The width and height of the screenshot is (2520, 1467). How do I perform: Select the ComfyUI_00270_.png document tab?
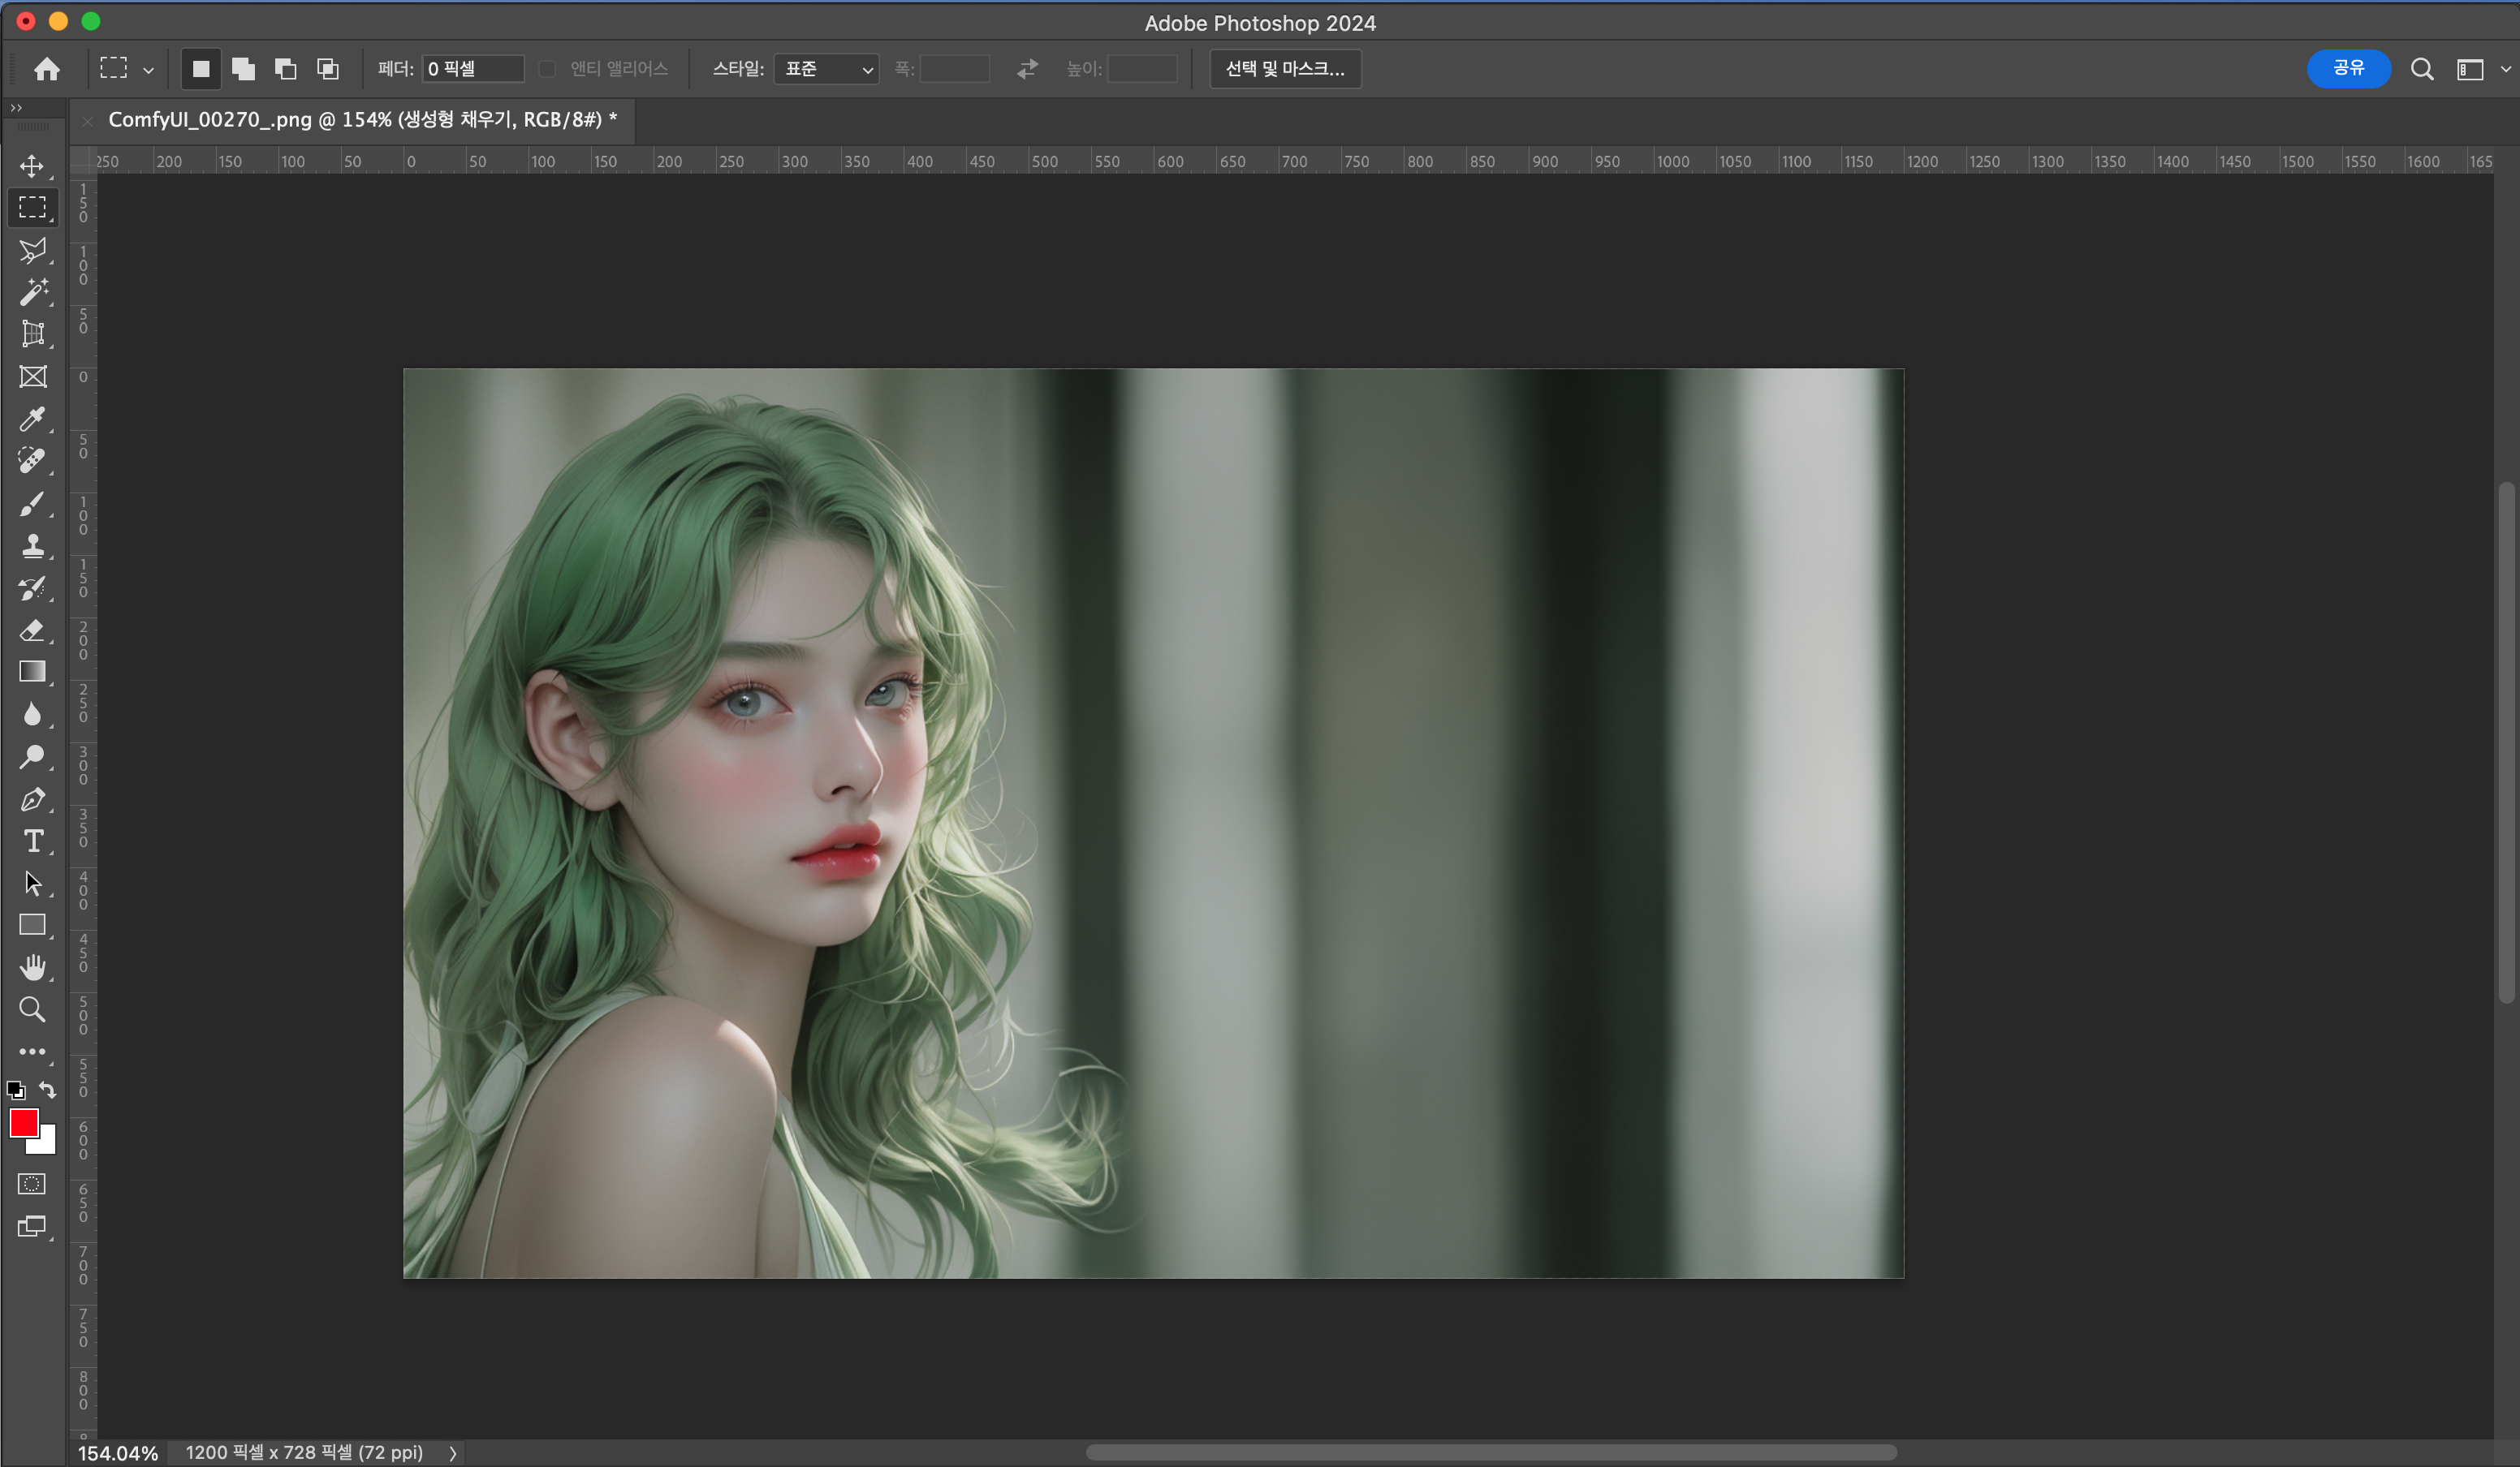click(361, 120)
